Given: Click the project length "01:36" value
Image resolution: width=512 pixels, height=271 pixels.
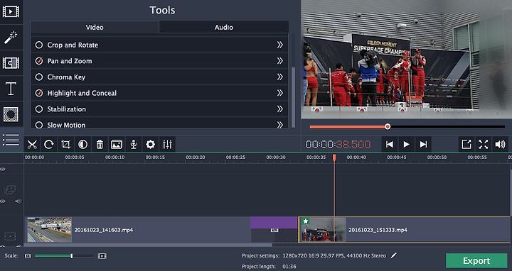Looking at the screenshot, I should coord(289,267).
